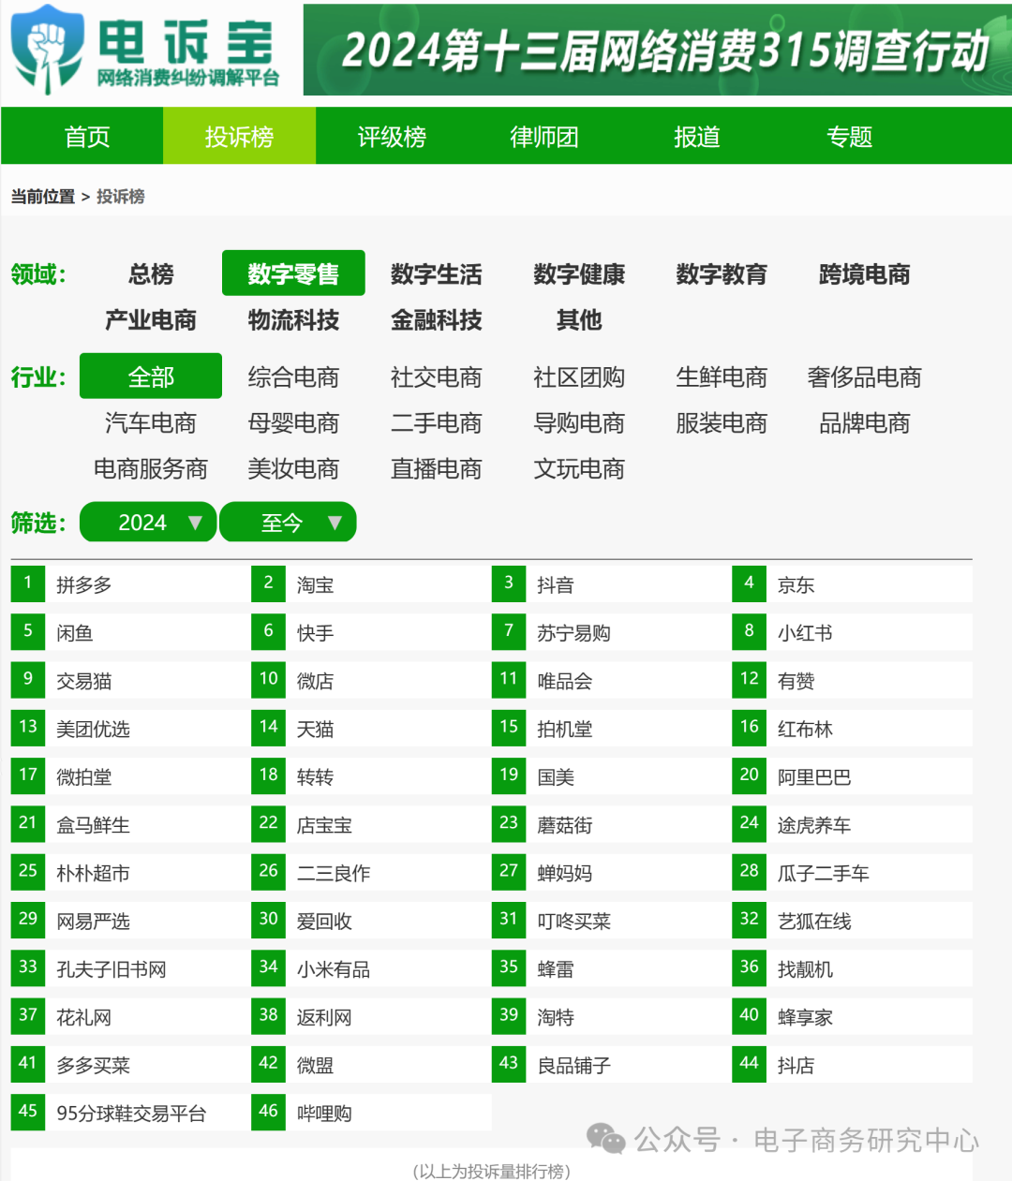The width and height of the screenshot is (1012, 1181).
Task: Switch to the 评级榜 tab
Action: pos(391,136)
